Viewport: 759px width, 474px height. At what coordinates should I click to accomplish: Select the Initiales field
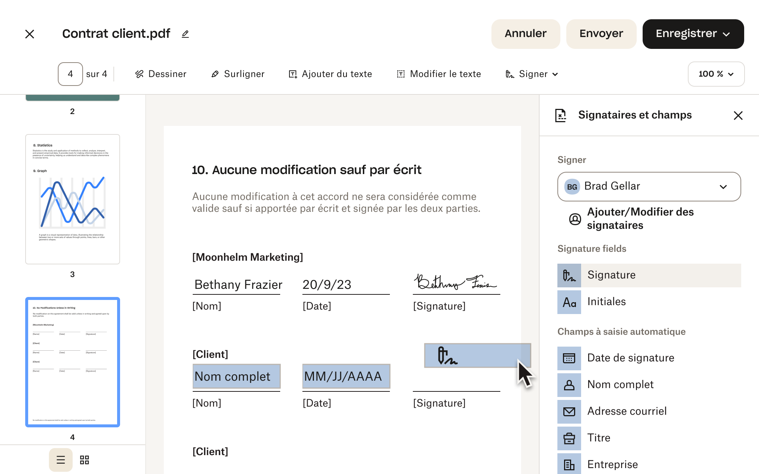649,302
